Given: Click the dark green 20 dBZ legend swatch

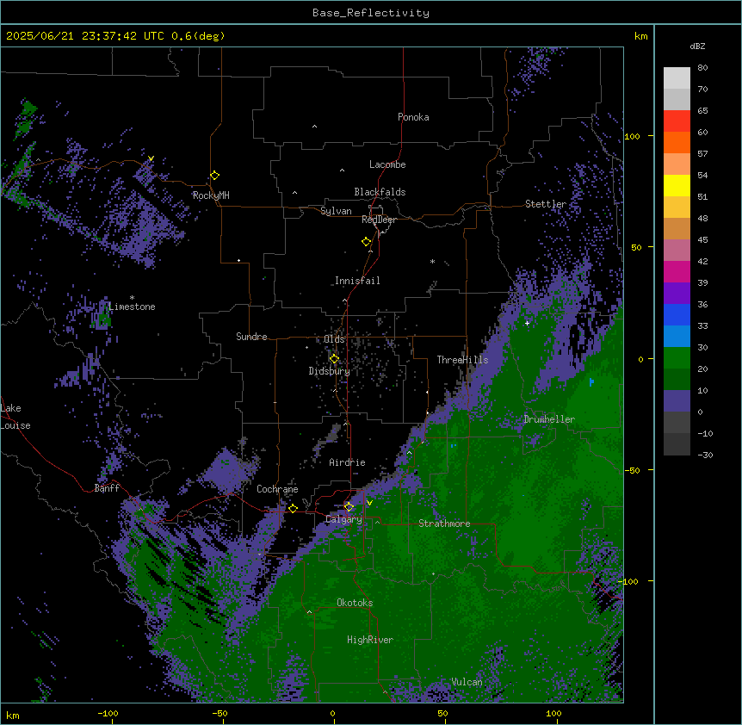Looking at the screenshot, I should [677, 379].
